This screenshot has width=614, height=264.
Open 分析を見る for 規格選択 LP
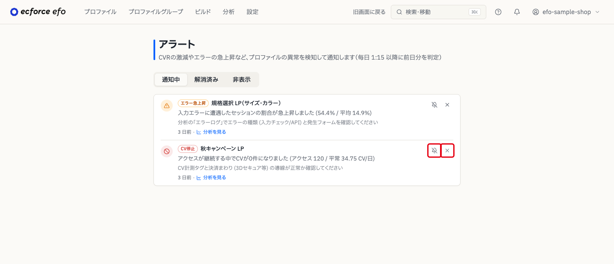coord(211,132)
